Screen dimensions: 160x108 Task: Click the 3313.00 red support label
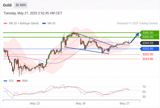[148, 59]
